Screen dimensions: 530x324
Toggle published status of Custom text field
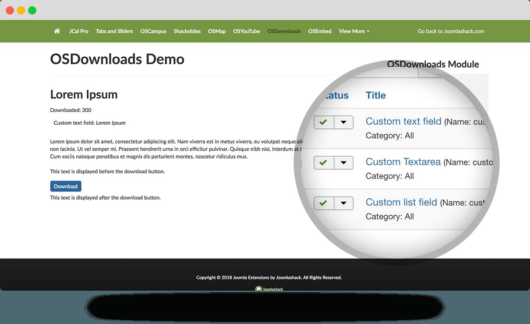coord(324,122)
